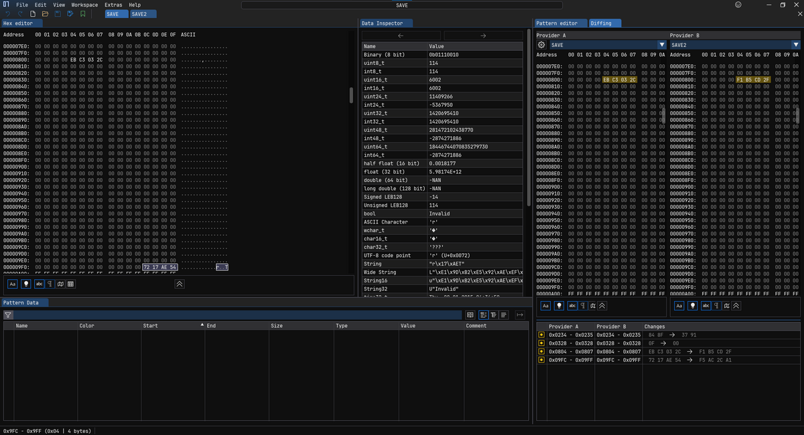Open the Workspace menu
Viewport: 804px width, 435px height.
pyautogui.click(x=84, y=5)
